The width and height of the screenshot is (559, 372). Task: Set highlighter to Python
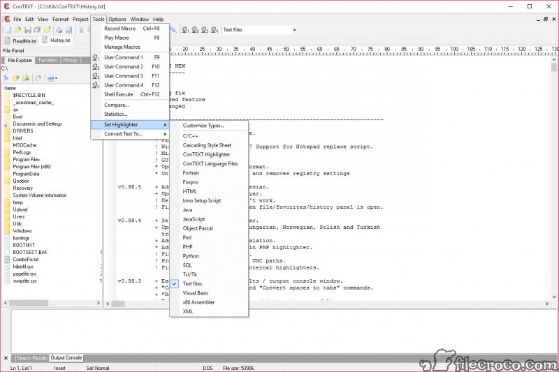coord(209,256)
